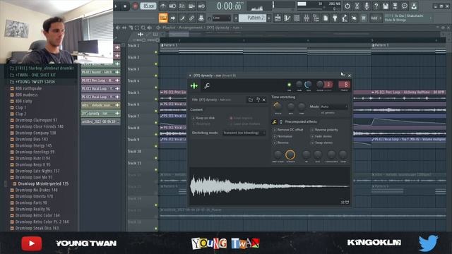452x254 pixels.
Task: Toggle the loop recording icon
Action: coord(201,6)
